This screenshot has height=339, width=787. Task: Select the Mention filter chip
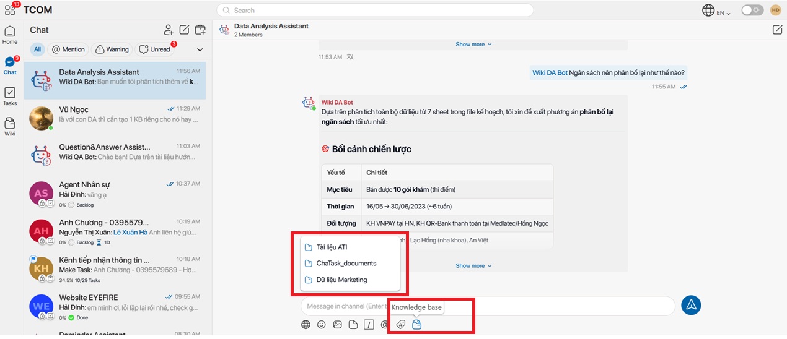pos(68,49)
